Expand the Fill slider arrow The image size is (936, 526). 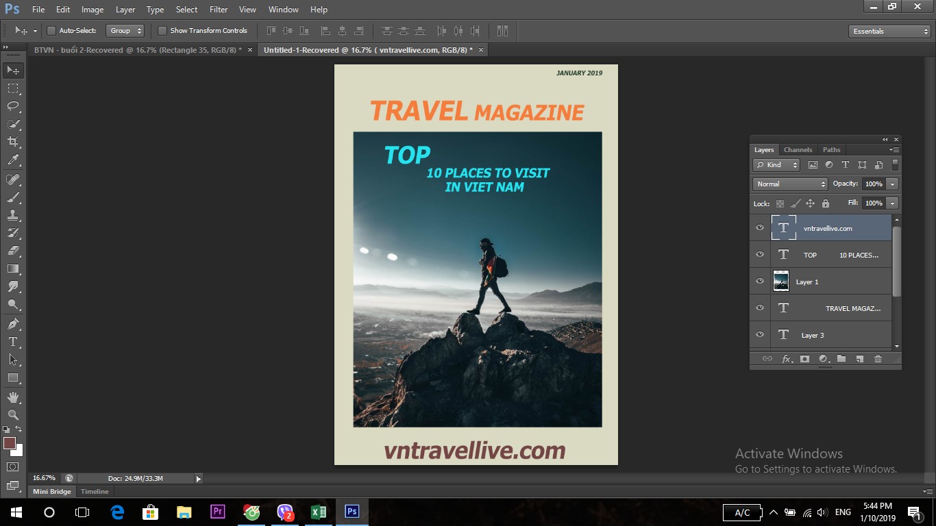tap(892, 203)
